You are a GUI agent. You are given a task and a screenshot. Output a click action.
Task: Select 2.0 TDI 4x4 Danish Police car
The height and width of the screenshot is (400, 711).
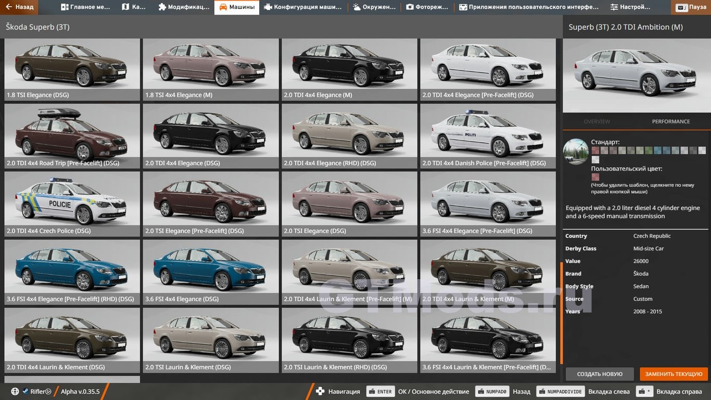click(488, 136)
